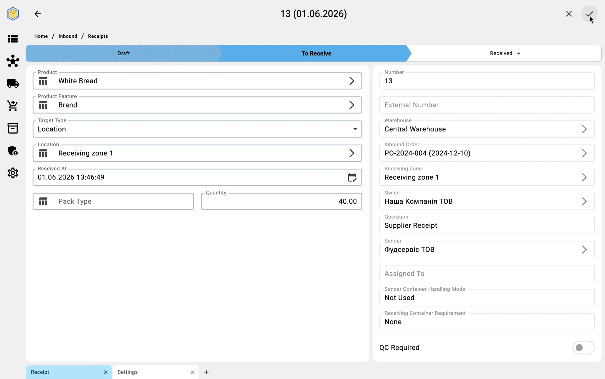The image size is (605, 379).
Task: Open the delivery truck sidebar icon
Action: click(x=13, y=84)
